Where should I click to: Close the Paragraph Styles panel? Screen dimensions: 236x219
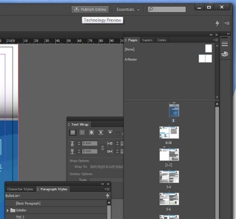(x=108, y=184)
